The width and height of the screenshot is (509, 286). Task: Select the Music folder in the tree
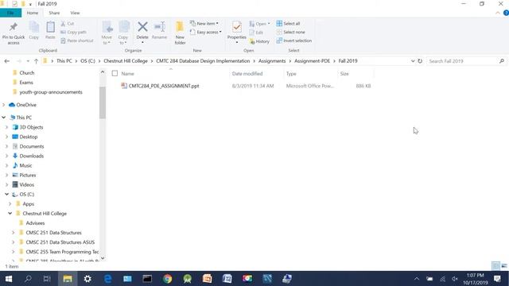point(25,165)
